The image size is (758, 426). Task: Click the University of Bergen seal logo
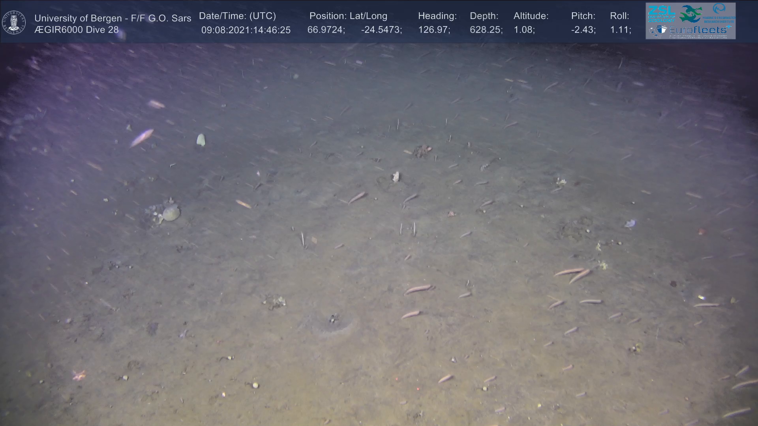pyautogui.click(x=14, y=22)
